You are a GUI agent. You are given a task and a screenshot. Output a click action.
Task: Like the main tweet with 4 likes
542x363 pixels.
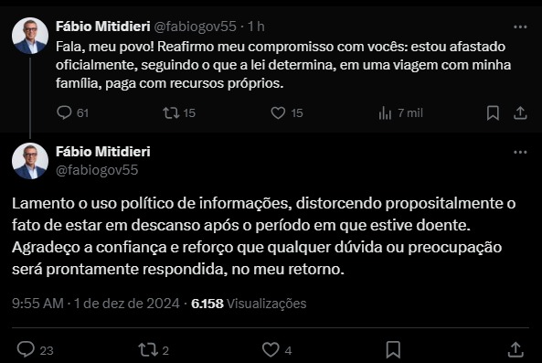pyautogui.click(x=277, y=349)
